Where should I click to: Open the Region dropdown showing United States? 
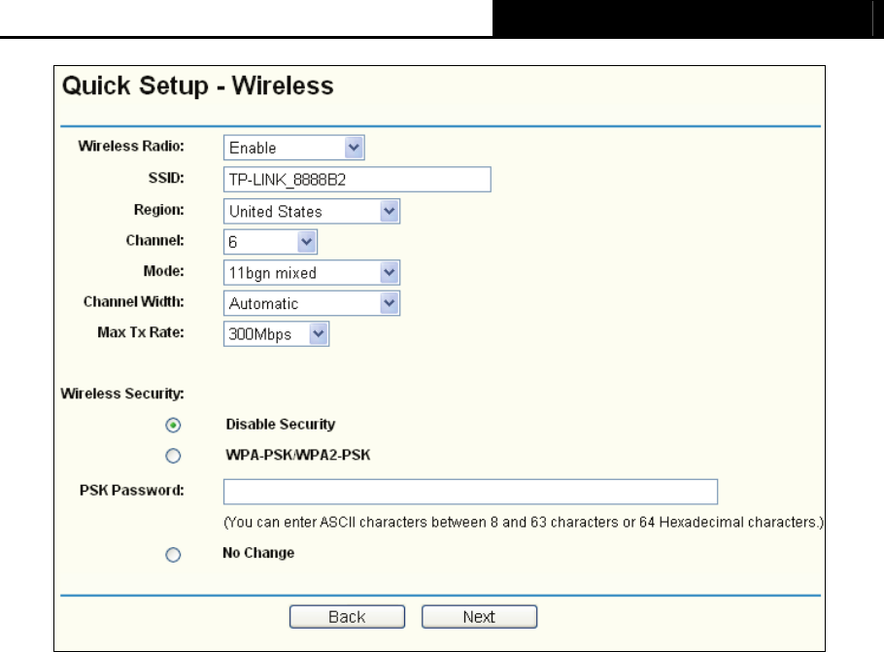tap(312, 212)
